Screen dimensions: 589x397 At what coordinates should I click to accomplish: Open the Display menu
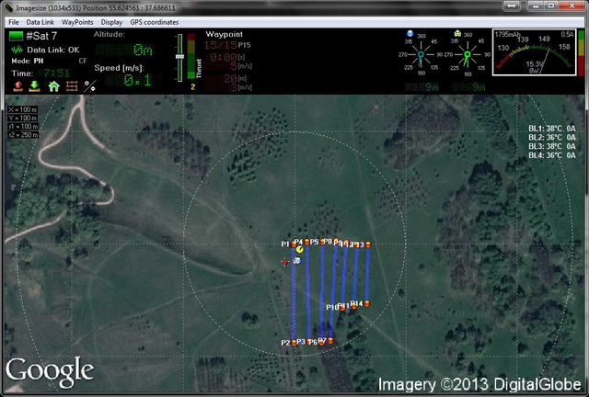coord(111,22)
